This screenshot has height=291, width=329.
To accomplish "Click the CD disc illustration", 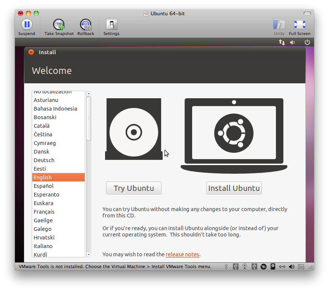I will [134, 129].
